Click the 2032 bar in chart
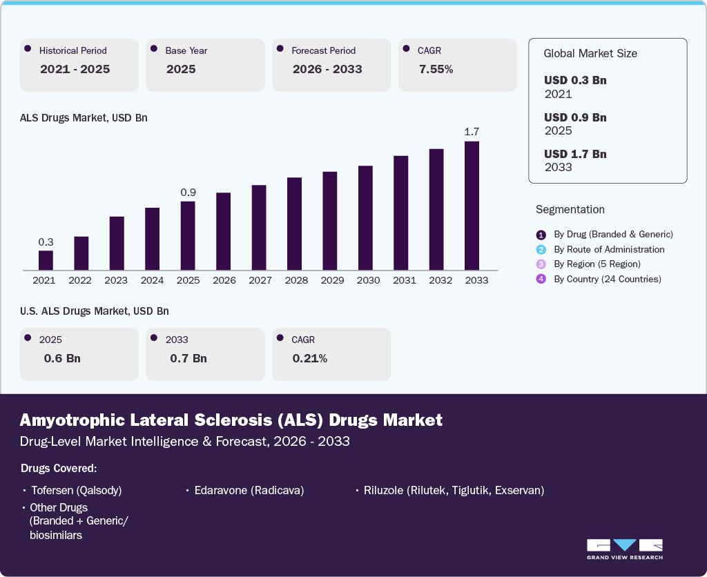Image resolution: width=707 pixels, height=577 pixels. (x=436, y=210)
